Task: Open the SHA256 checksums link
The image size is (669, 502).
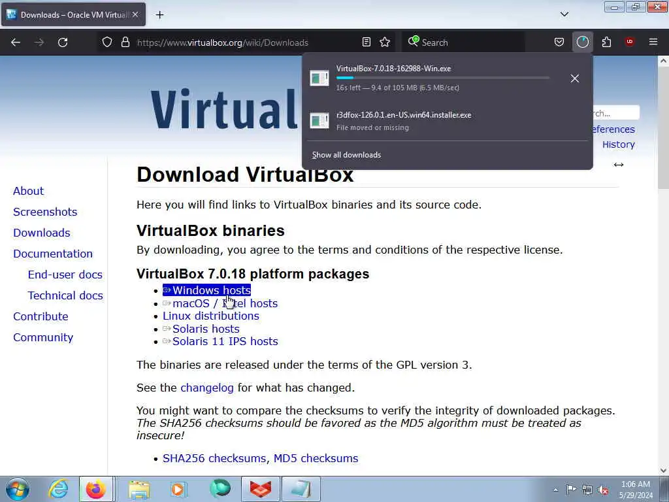Action: point(215,458)
